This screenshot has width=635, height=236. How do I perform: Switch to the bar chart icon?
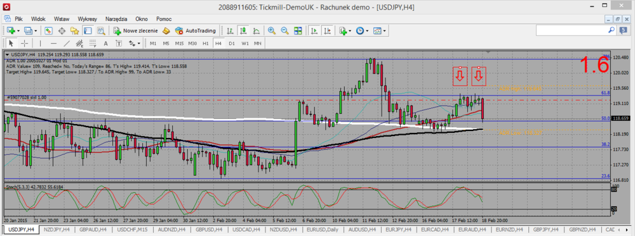tap(230, 30)
